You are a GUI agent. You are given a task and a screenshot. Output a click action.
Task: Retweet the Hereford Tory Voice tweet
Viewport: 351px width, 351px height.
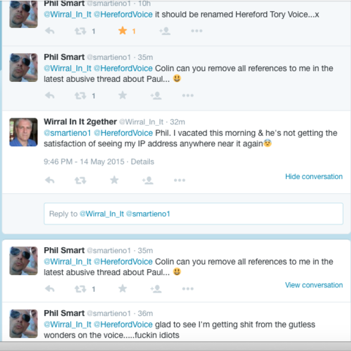(x=80, y=31)
